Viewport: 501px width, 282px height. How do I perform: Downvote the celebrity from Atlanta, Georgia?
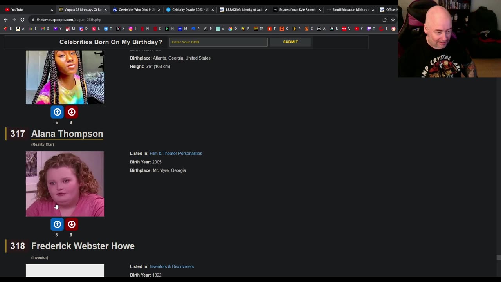point(72,112)
